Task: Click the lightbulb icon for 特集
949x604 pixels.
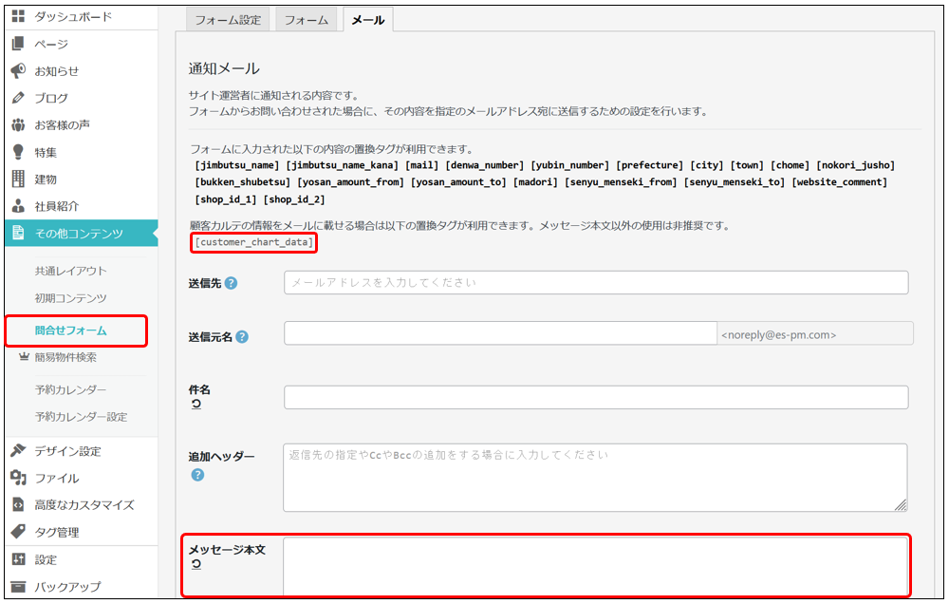Action: point(18,152)
